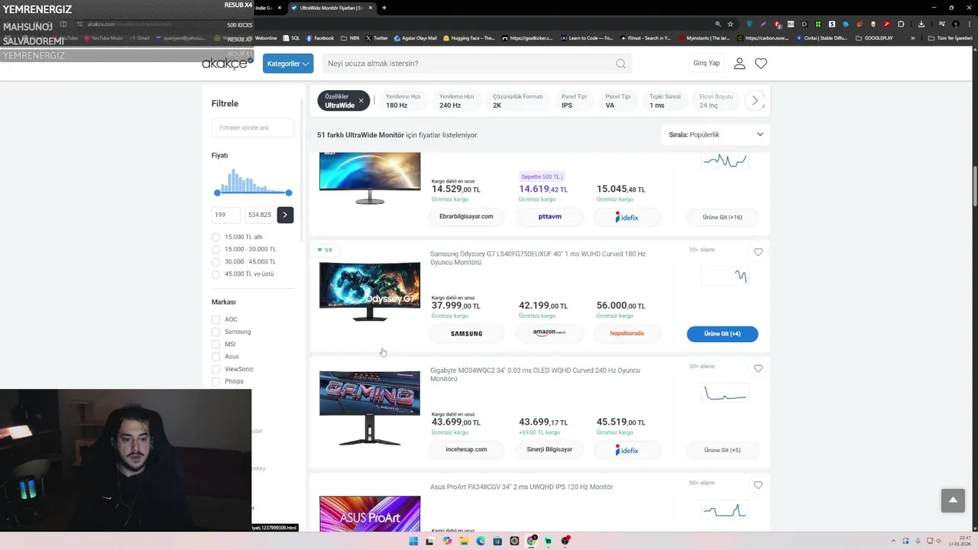Image resolution: width=978 pixels, height=550 pixels.
Task: Check the Philips brand checkbox
Action: 215,381
